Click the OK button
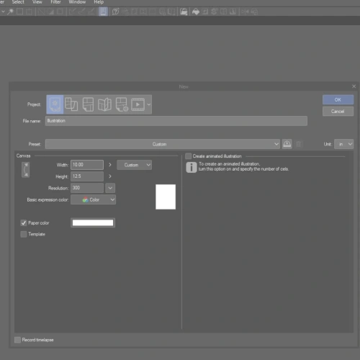 pos(338,99)
